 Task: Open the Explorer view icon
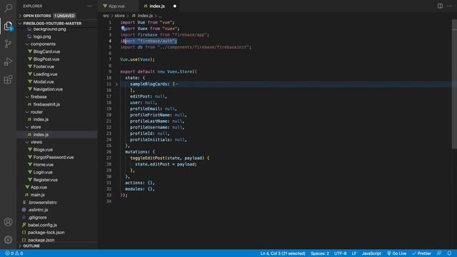click(8, 26)
